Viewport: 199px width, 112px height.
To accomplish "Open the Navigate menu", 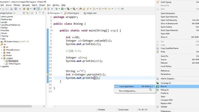I will tap(26, 5).
